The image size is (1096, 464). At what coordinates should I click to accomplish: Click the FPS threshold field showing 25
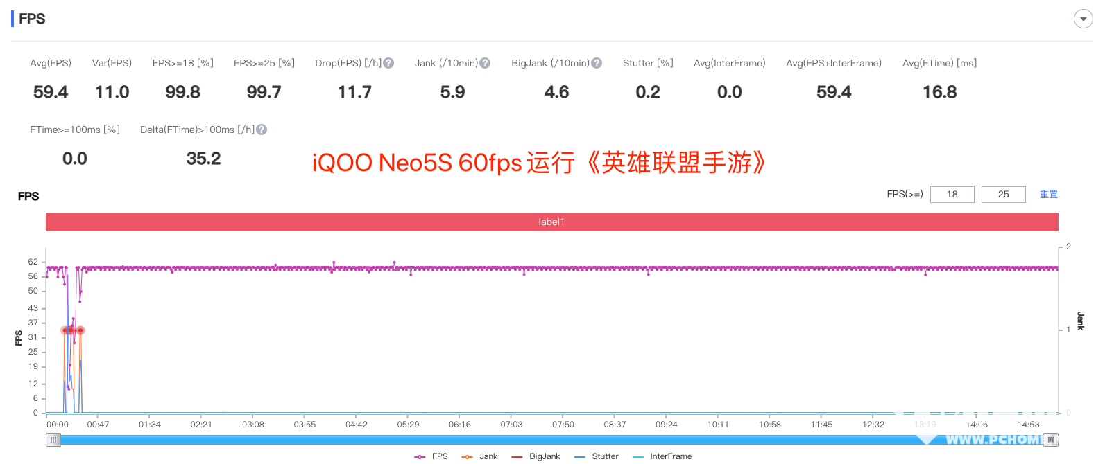tap(1003, 195)
